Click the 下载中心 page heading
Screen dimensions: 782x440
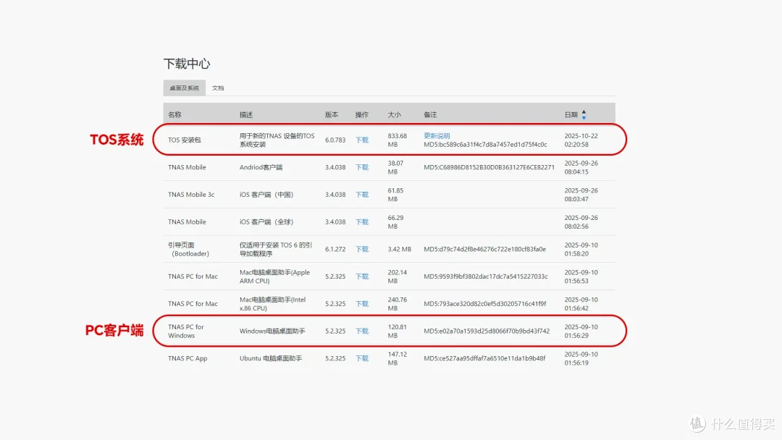[187, 64]
